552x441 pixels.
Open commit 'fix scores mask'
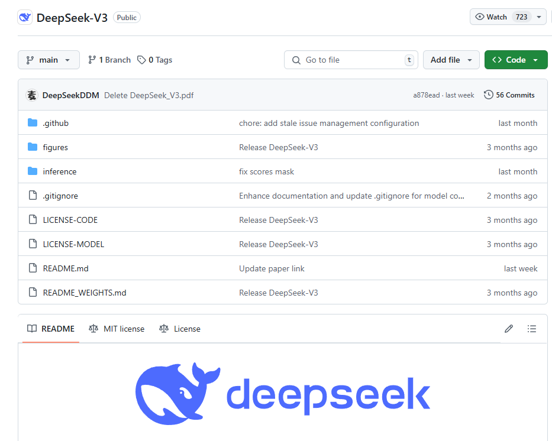pos(266,171)
